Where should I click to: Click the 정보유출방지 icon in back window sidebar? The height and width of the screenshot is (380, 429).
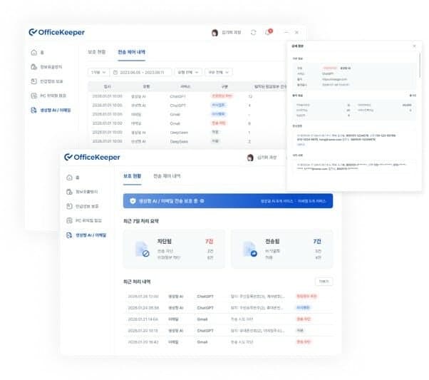tap(34, 67)
